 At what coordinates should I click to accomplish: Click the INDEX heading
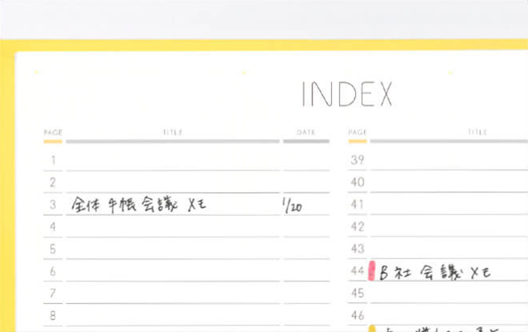pos(346,94)
